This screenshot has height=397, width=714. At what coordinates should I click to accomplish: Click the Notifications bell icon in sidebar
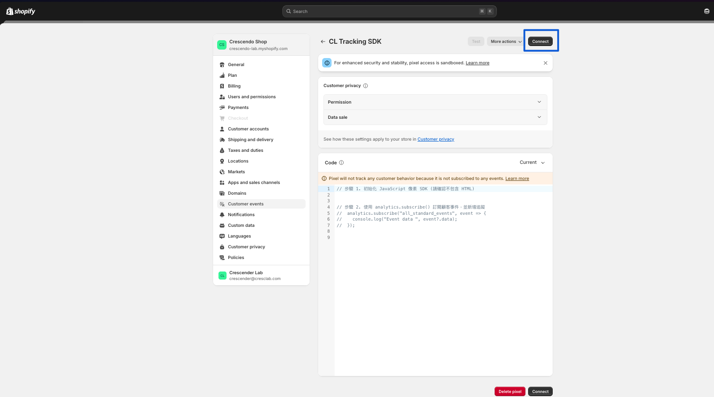tap(222, 215)
